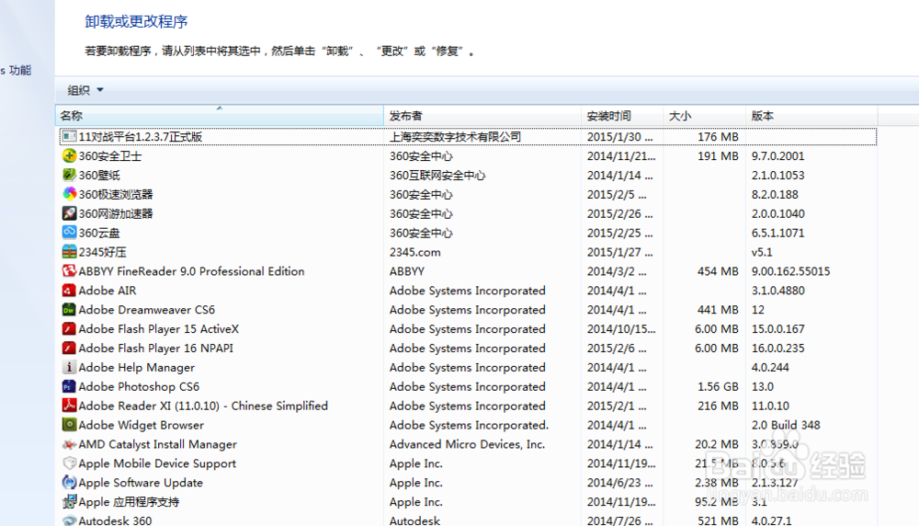Click the 360极速浏览器 icon
Viewport: 919px width, 526px height.
pyautogui.click(x=69, y=194)
